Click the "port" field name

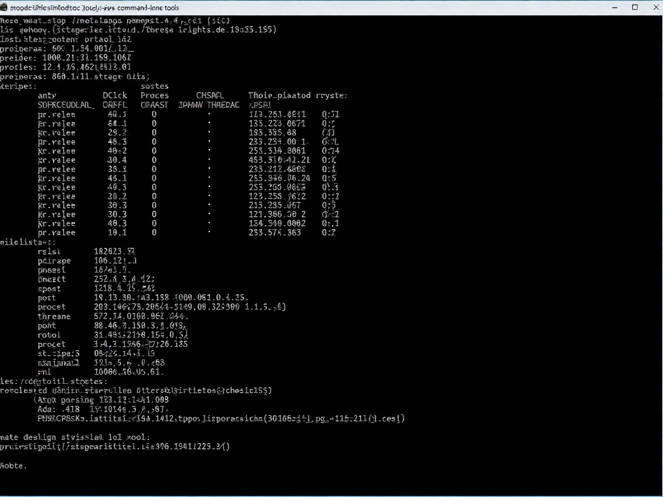coord(47,298)
